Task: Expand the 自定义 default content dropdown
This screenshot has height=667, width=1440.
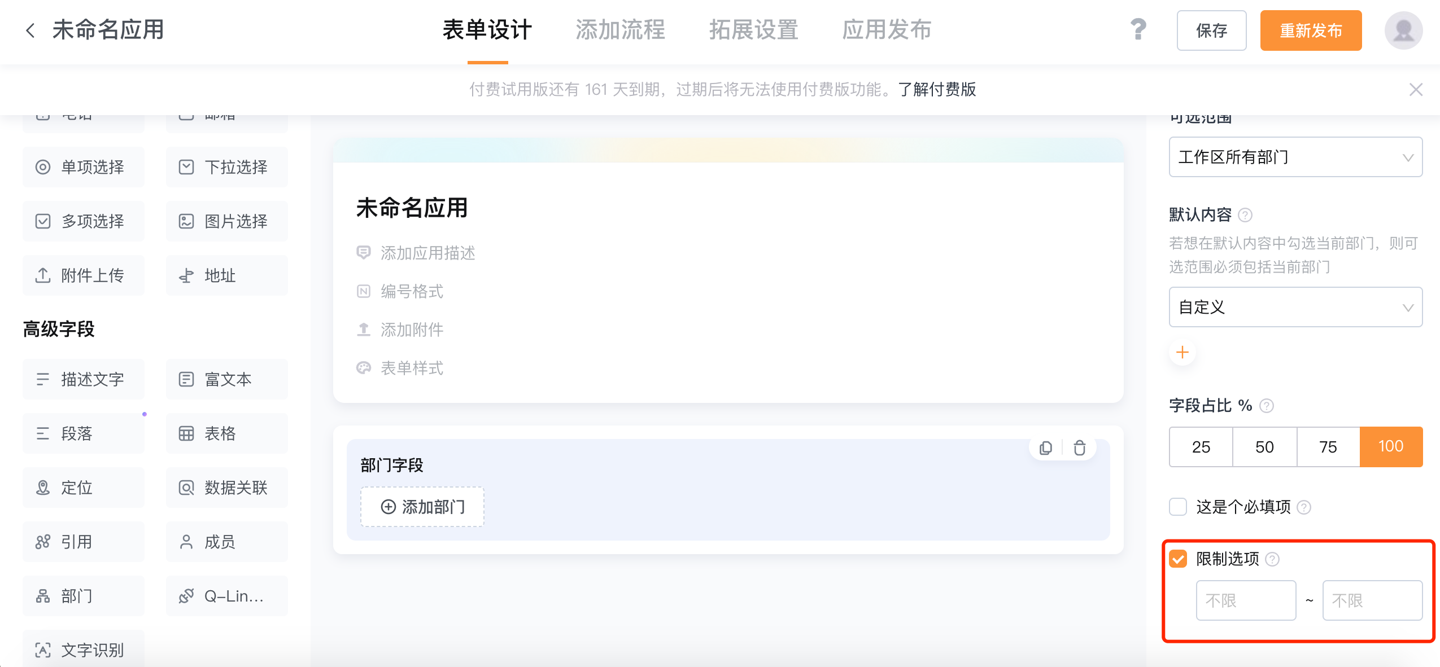Action: 1295,307
